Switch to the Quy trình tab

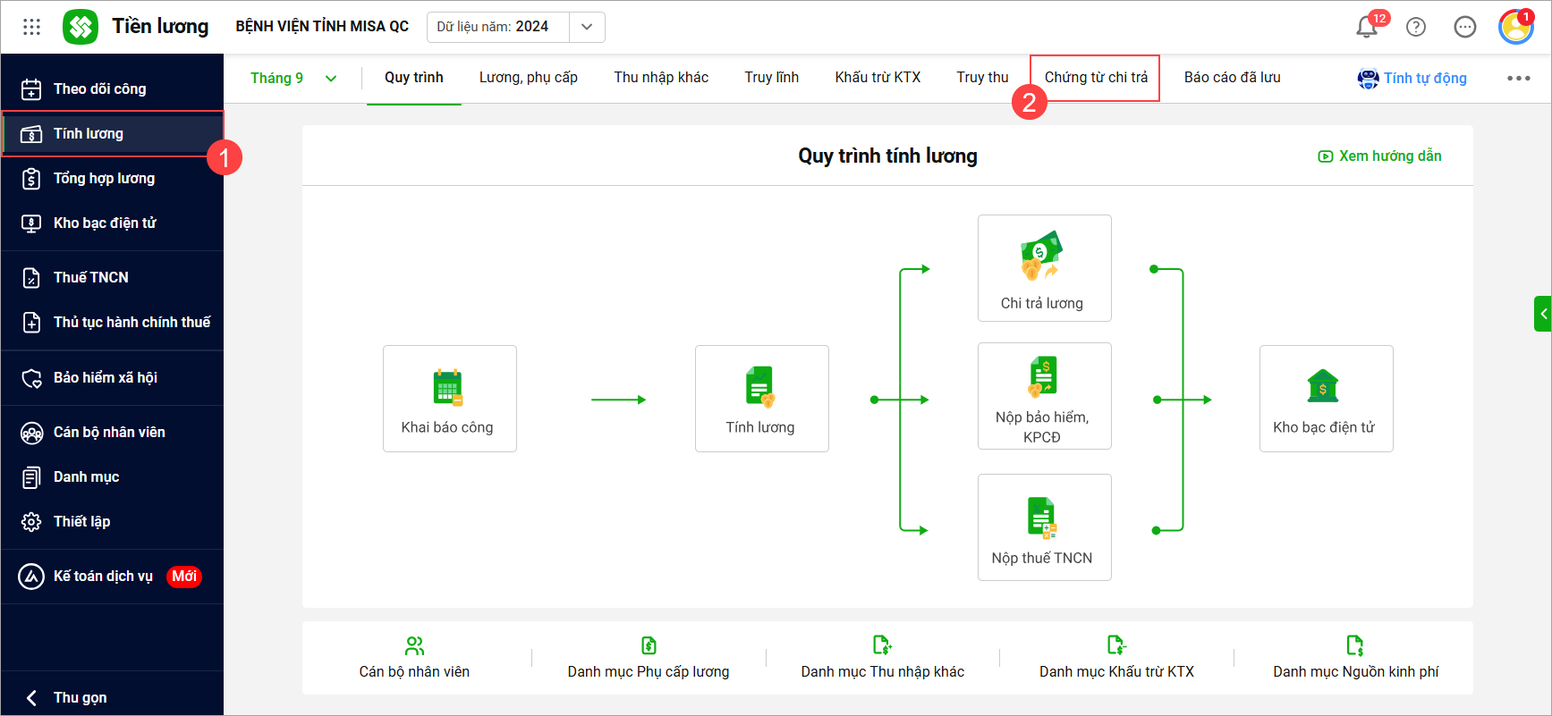click(x=414, y=78)
